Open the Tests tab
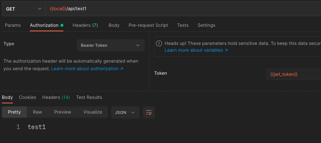The width and height of the screenshot is (321, 143). [183, 25]
